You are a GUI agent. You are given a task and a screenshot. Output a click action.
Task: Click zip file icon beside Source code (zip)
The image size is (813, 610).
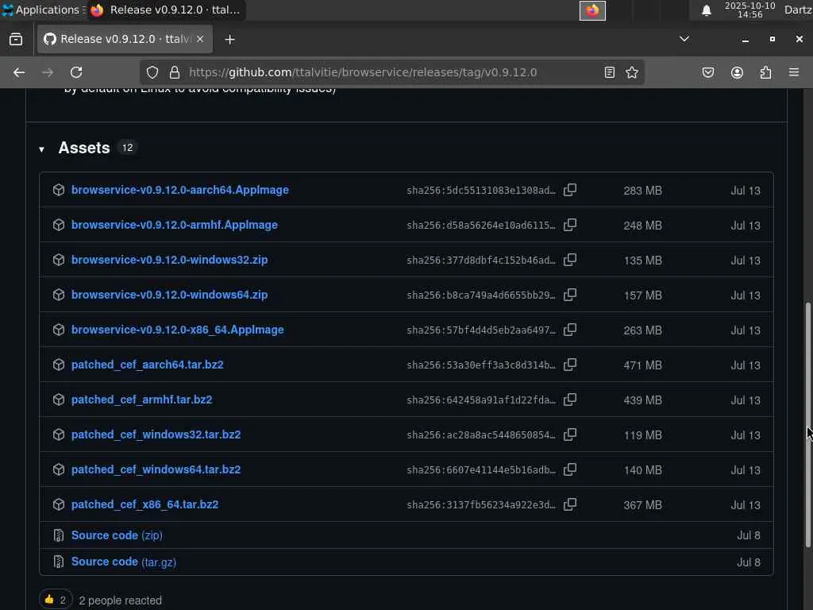(59, 535)
